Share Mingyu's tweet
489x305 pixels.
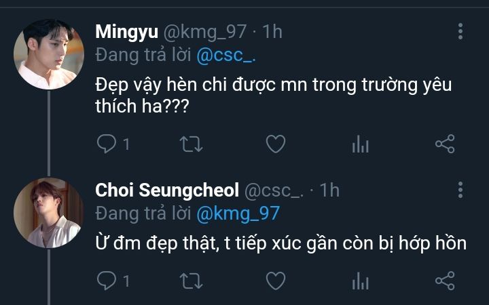(444, 144)
